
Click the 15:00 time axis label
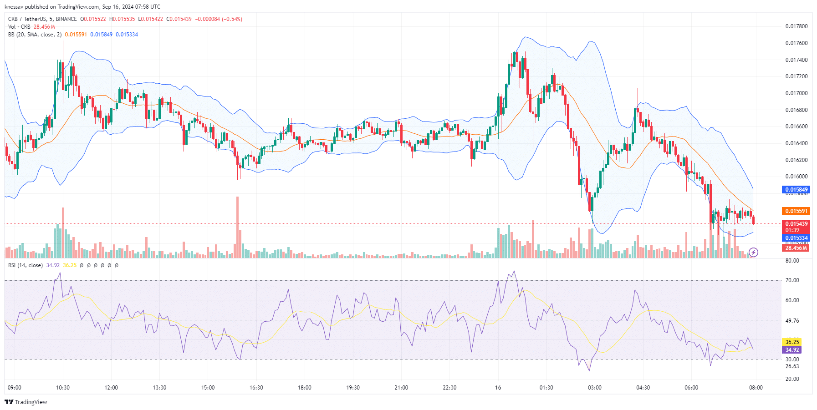tap(208, 388)
